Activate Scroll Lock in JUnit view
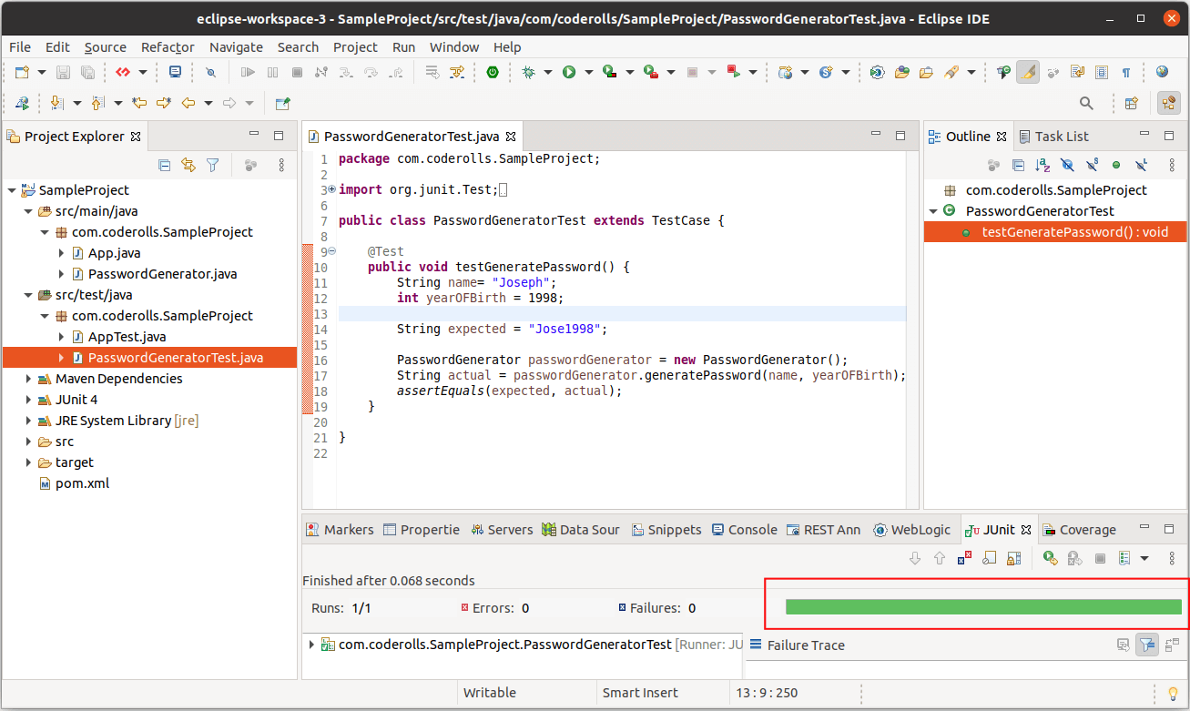 pos(1012,558)
